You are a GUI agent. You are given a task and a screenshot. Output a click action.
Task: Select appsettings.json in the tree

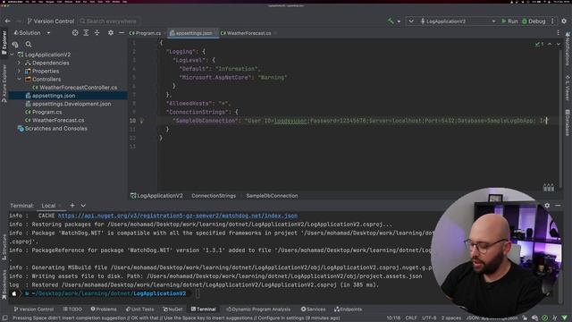coord(50,96)
